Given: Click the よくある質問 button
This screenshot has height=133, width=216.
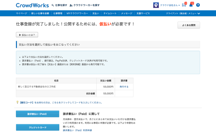Looking at the screenshot, I should (189, 25).
